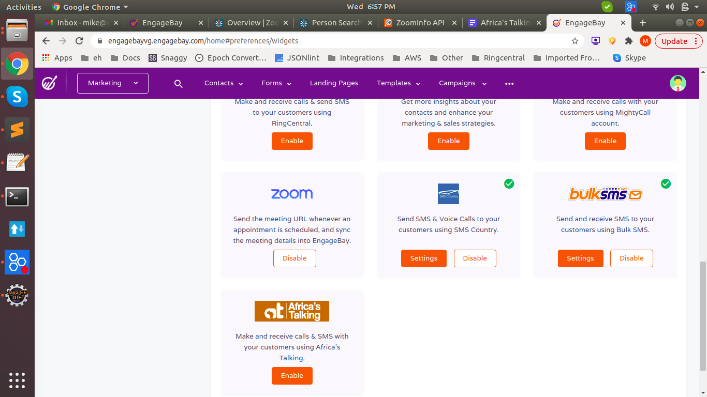Open the clock showing Wed 6:57 PM
The height and width of the screenshot is (397, 707).
tap(371, 7)
